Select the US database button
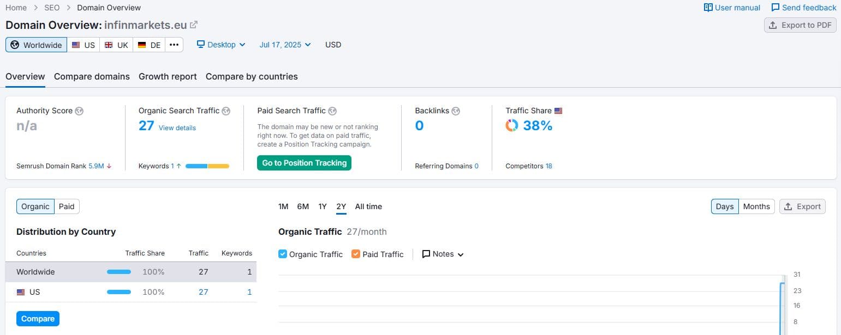This screenshot has width=841, height=335. click(83, 45)
